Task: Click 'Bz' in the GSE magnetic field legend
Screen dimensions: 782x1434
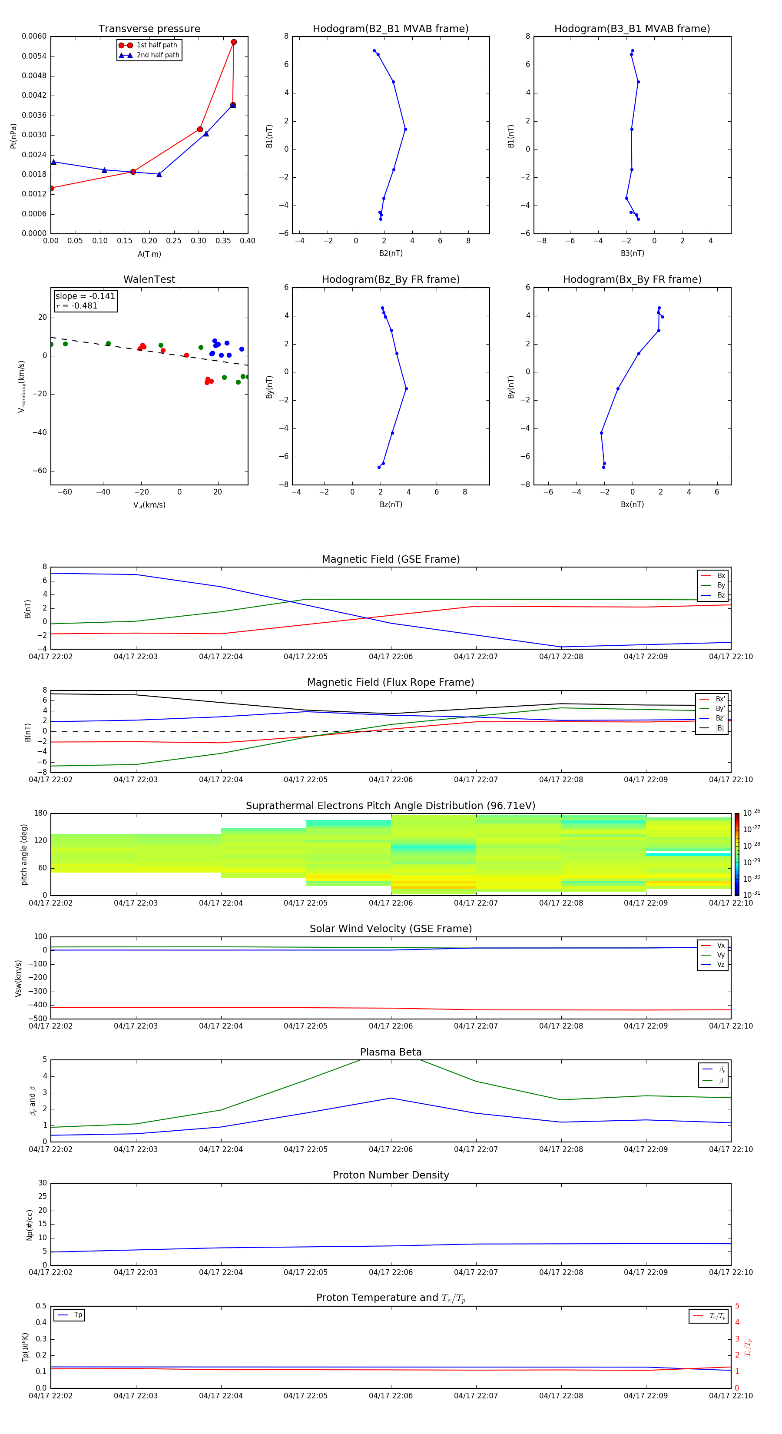Action: pos(713,595)
